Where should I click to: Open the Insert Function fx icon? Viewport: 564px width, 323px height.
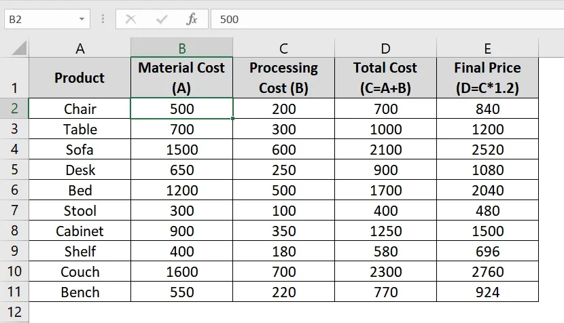click(x=192, y=19)
